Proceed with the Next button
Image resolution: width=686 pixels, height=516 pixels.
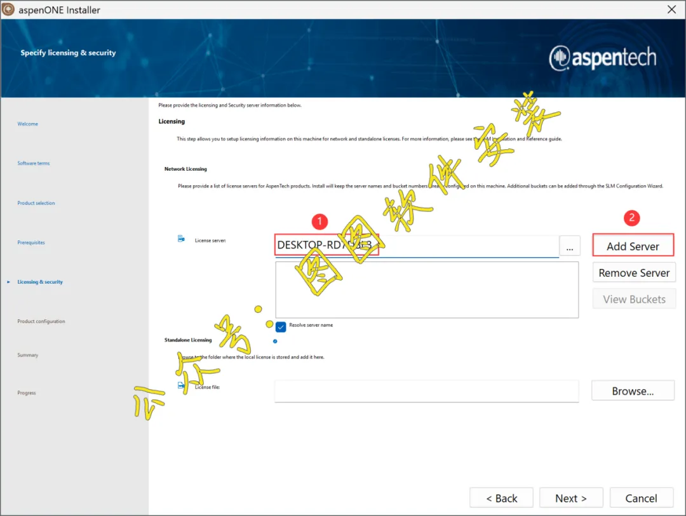[x=571, y=498]
